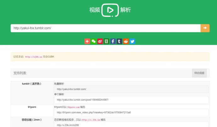
Task: Click the tumblr（汤不热）row heading
Action: coord(32,84)
